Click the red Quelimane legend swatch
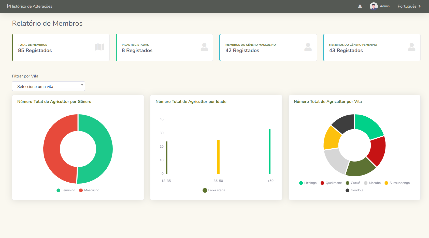Screen dimensions: 429x238 (322, 183)
